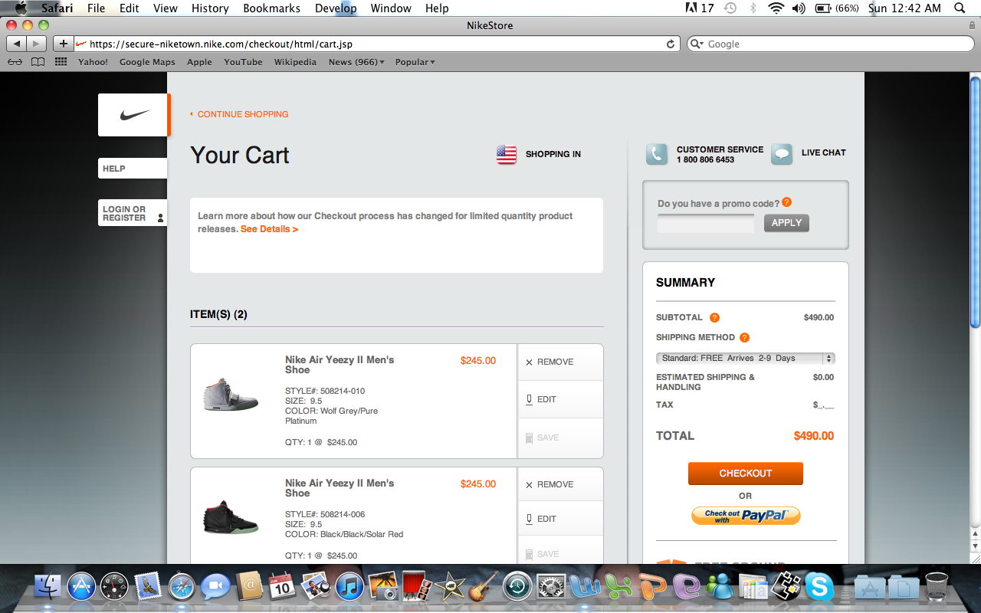Reload the page with the refresh icon
The width and height of the screenshot is (981, 613).
(x=671, y=44)
